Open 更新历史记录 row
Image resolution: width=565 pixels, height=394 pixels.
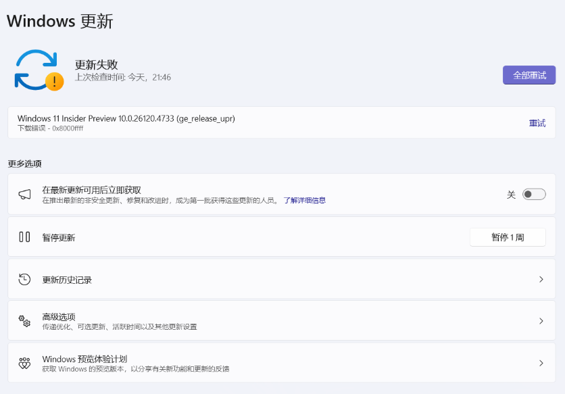[281, 279]
